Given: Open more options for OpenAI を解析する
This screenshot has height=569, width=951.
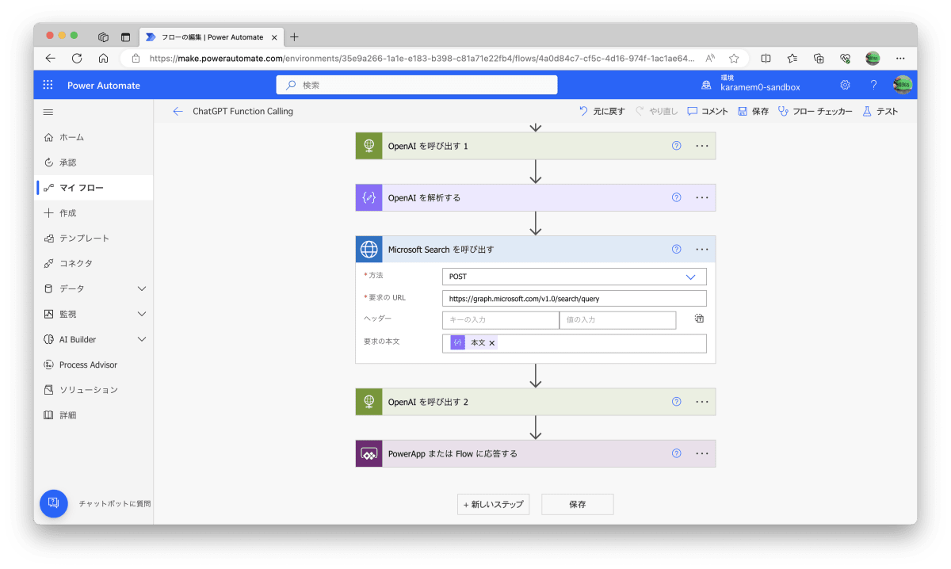Looking at the screenshot, I should tap(701, 197).
